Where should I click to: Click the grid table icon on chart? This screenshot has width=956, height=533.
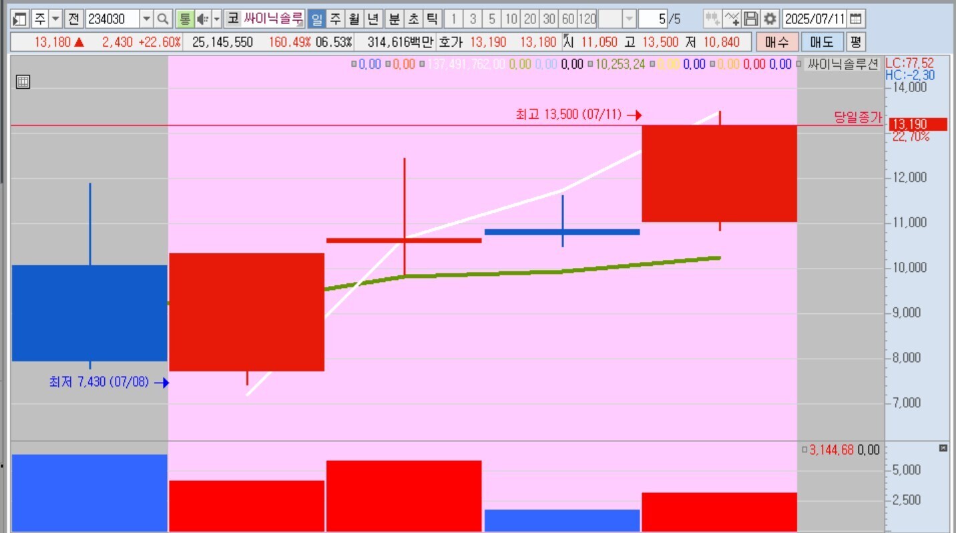tap(23, 82)
